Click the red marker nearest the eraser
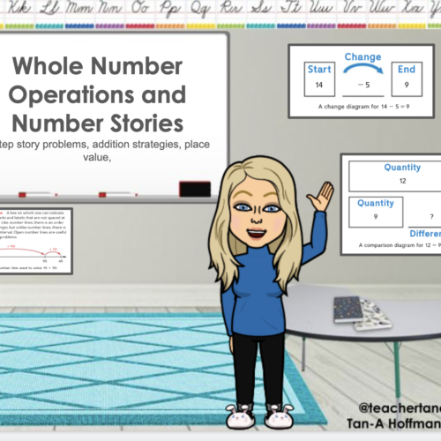The height and width of the screenshot is (441, 441). point(117,194)
